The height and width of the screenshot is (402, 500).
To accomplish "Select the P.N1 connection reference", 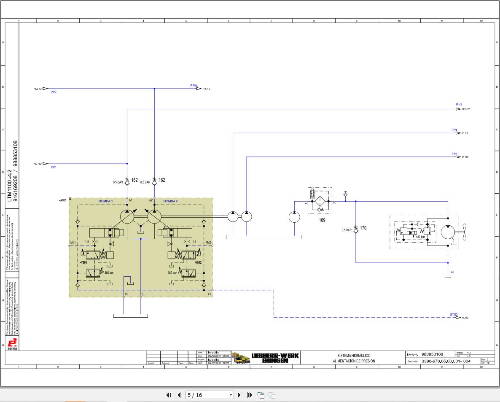I will [459, 104].
